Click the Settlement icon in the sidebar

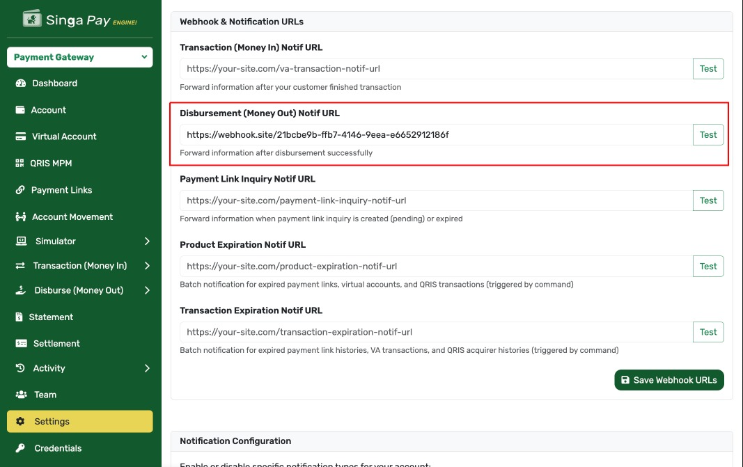21,343
